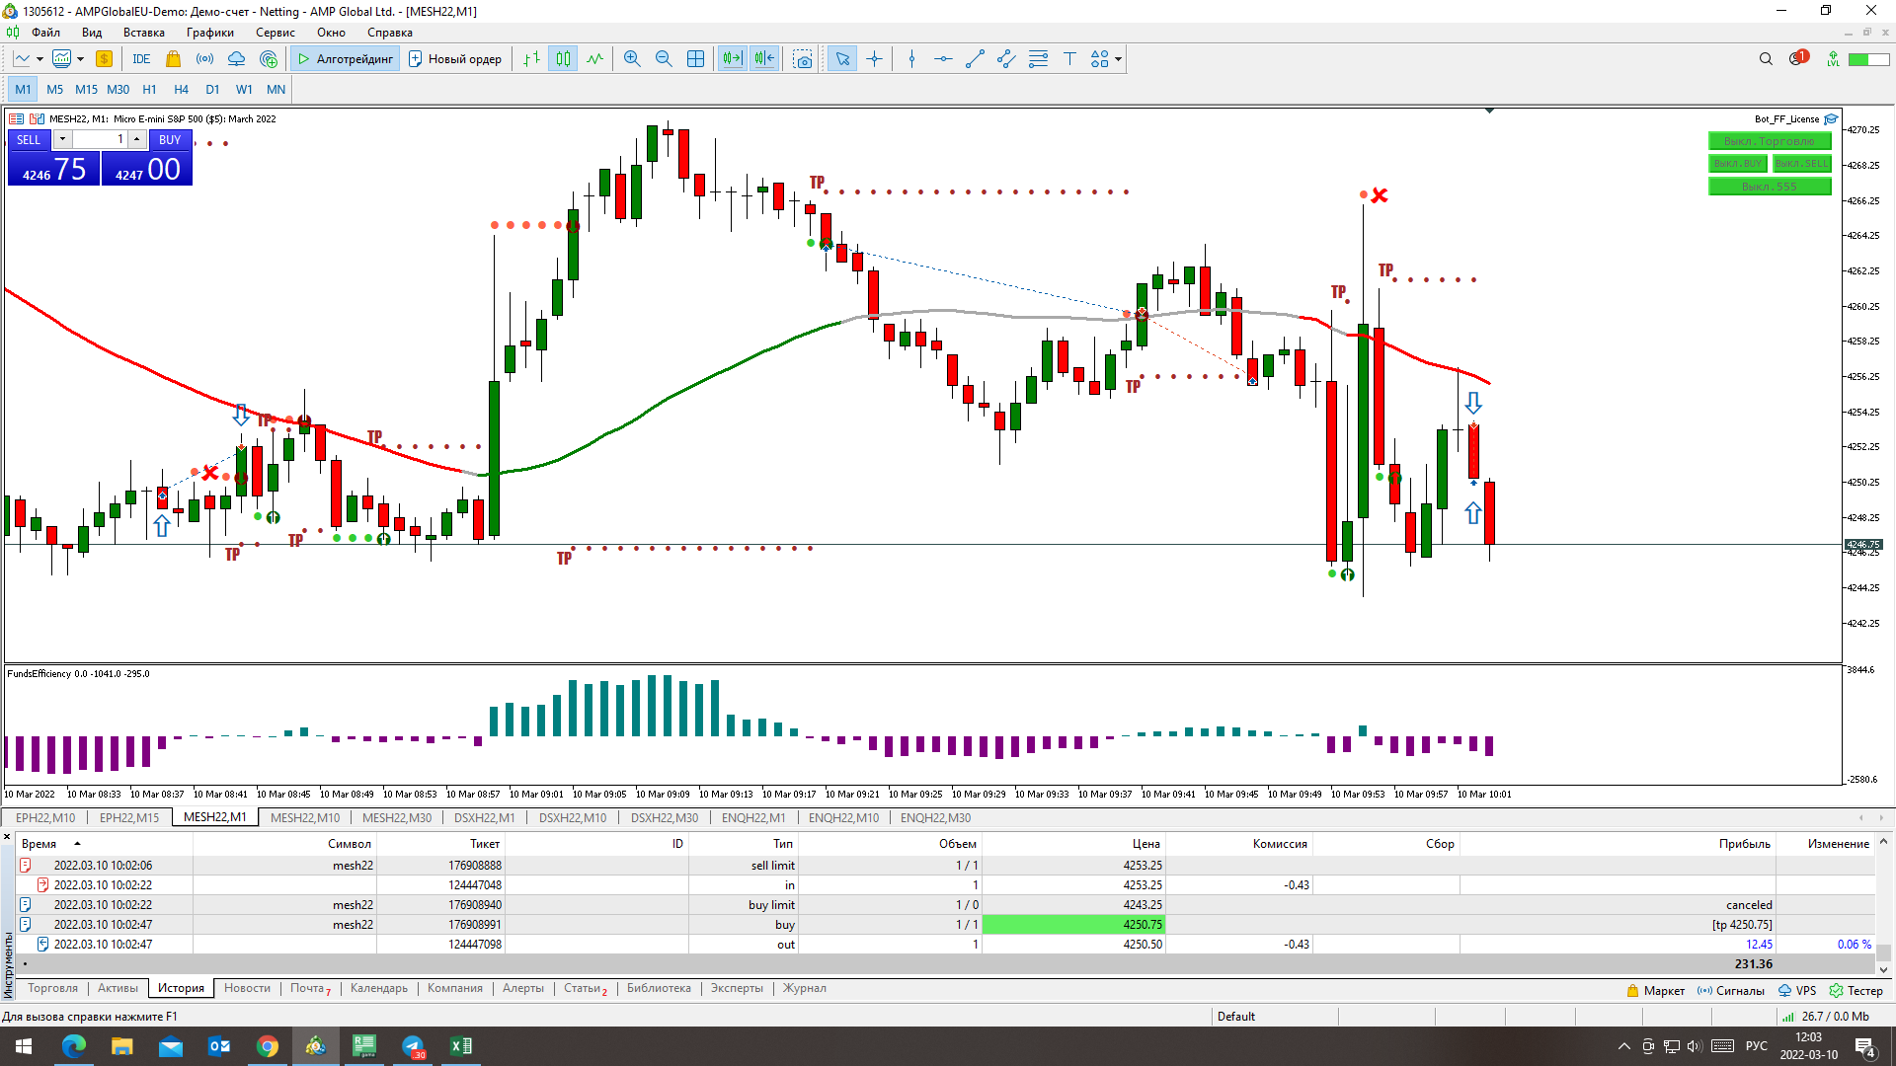Toggle the Алготрейдинг algo trading button
Screen dimensions: 1896x1066
[346, 59]
